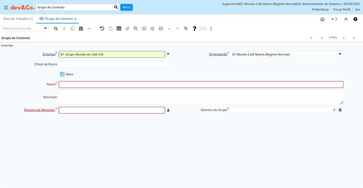This screenshot has width=363, height=188.
Task: Toggle the Ativo checkbox
Action: [x=62, y=74]
